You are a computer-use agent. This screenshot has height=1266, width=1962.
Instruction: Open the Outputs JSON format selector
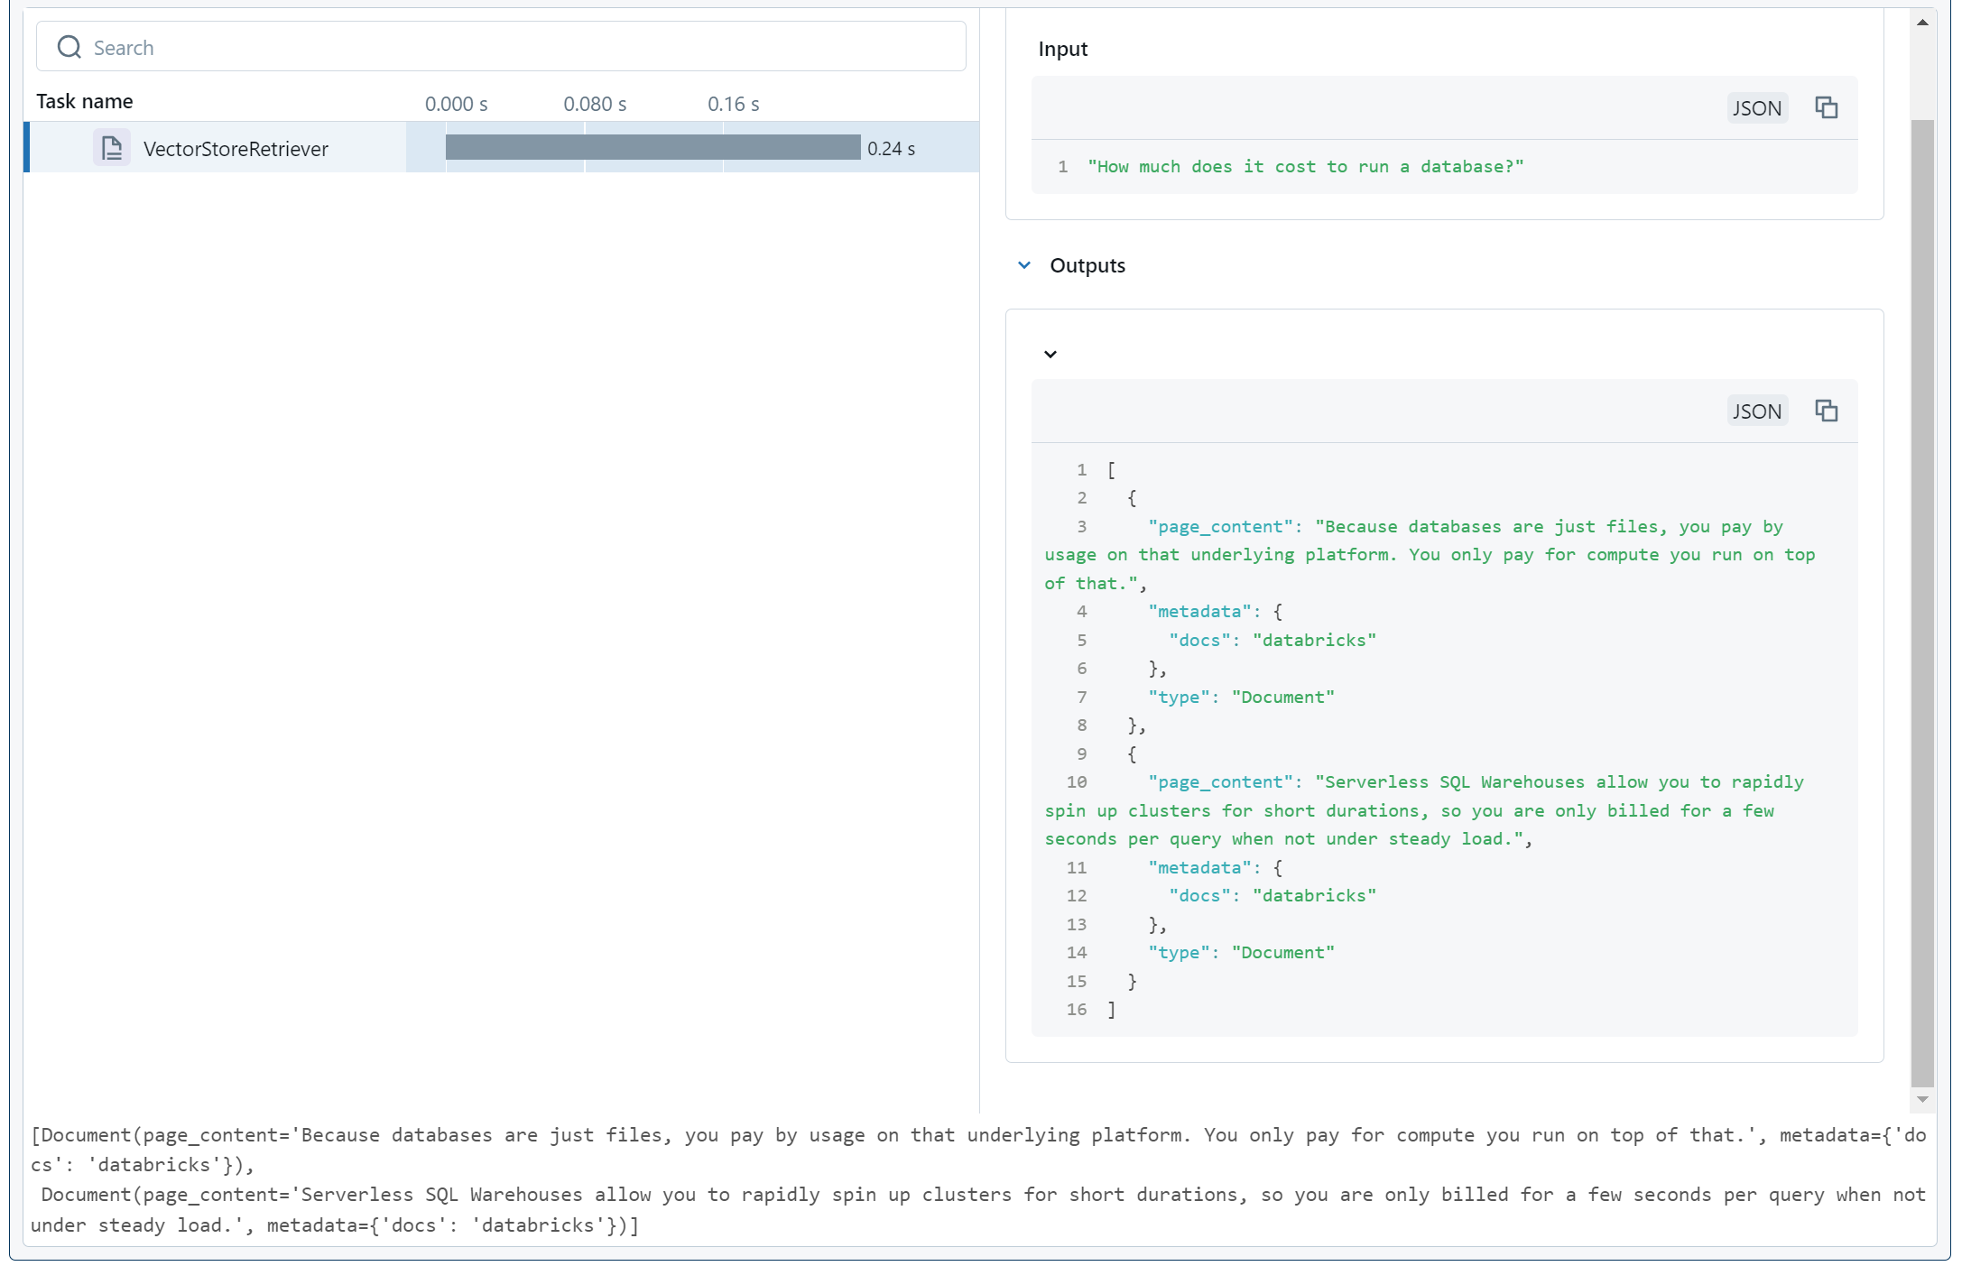tap(1756, 411)
